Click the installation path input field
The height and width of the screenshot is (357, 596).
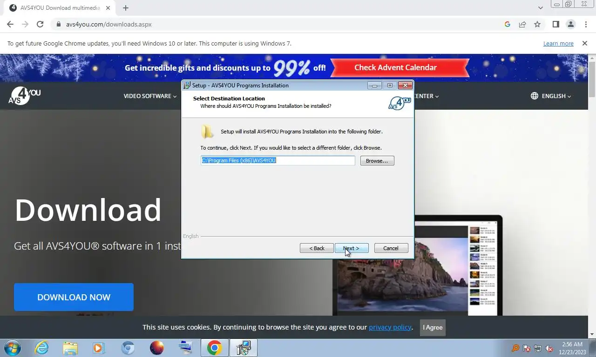(278, 160)
